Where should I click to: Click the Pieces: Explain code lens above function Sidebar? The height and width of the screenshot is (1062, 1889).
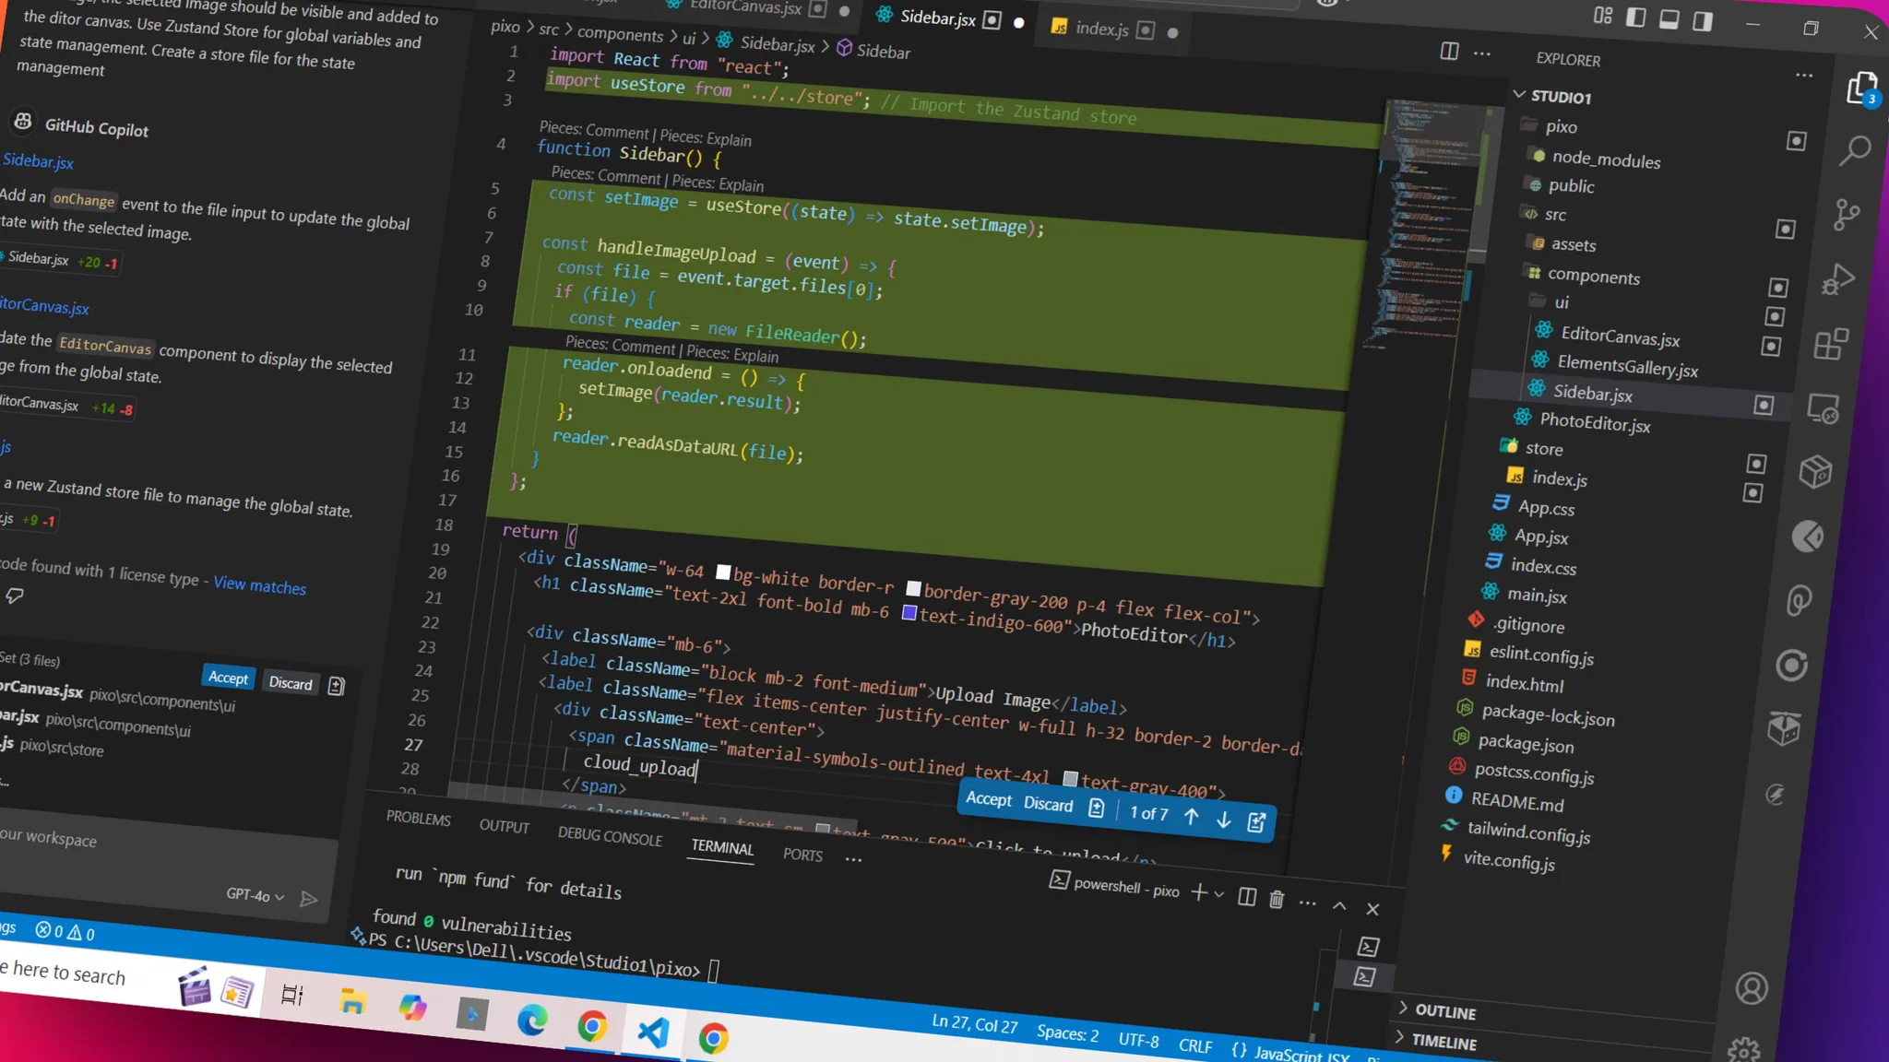point(706,138)
